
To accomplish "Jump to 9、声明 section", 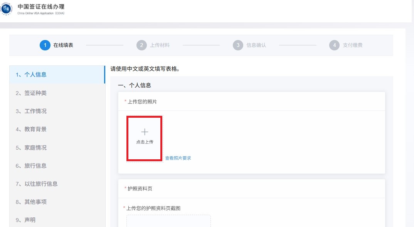I will click(x=26, y=220).
